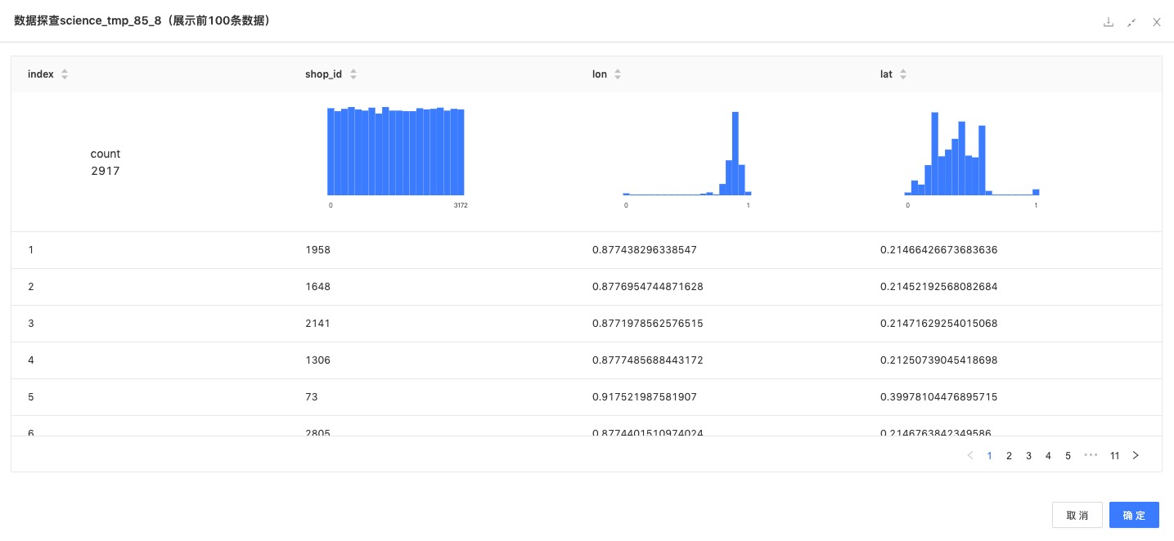Viewport: 1174px width, 541px height.
Task: Sort the index column
Action: 65,74
